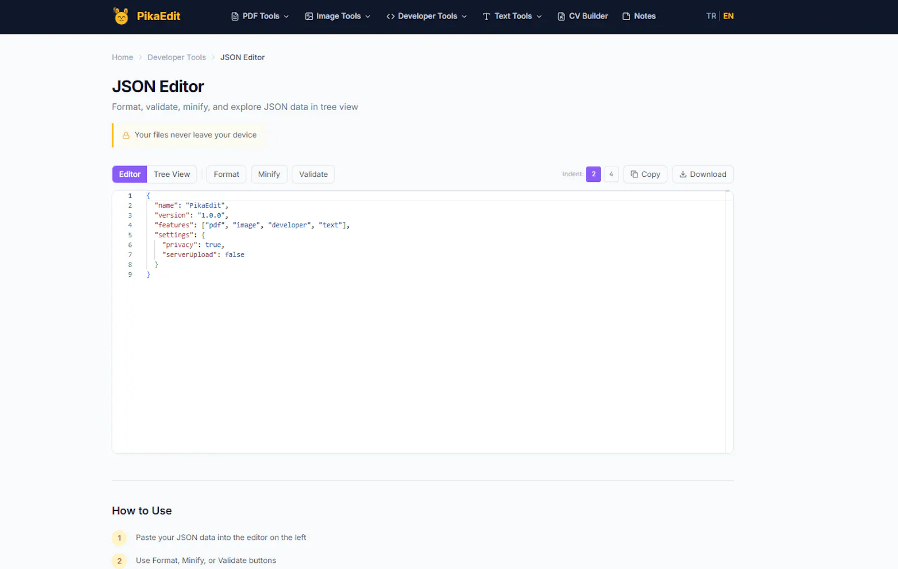Screen dimensions: 898x569
Task: Switch language to TR
Action: (711, 16)
